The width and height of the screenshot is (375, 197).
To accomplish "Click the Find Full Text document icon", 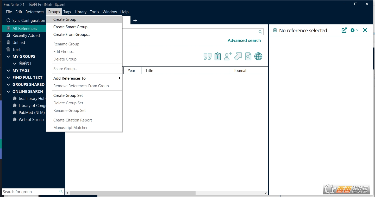I will pos(248,56).
